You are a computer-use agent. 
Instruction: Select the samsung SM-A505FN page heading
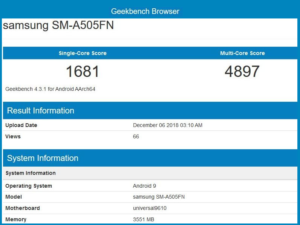pyautogui.click(x=58, y=26)
